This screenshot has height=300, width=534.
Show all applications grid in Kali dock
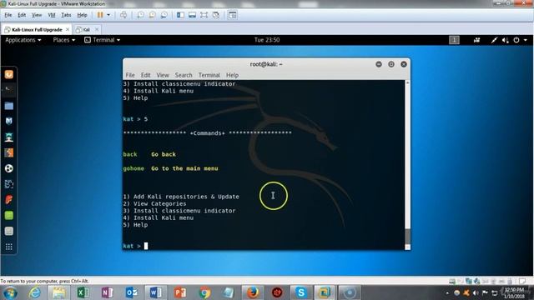tap(9, 247)
